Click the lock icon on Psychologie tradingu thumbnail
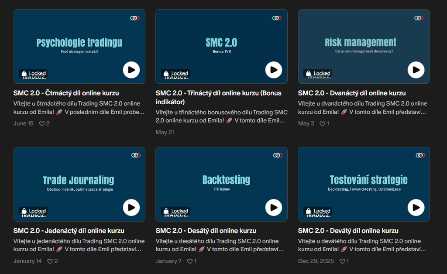 (x=24, y=73)
